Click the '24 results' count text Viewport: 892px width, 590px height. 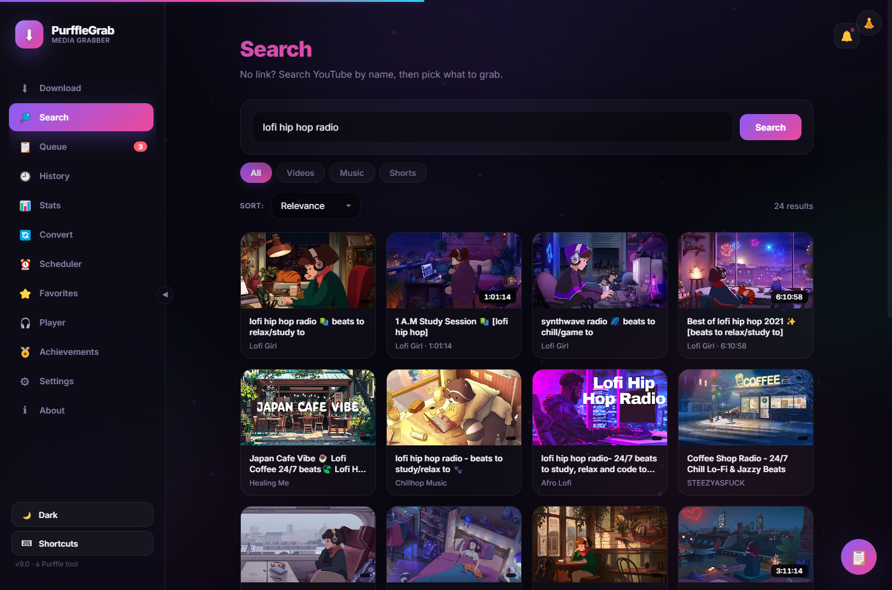793,206
